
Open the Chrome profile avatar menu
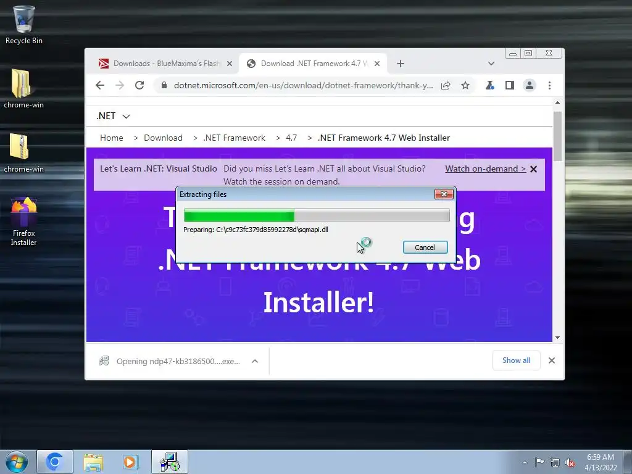(529, 85)
